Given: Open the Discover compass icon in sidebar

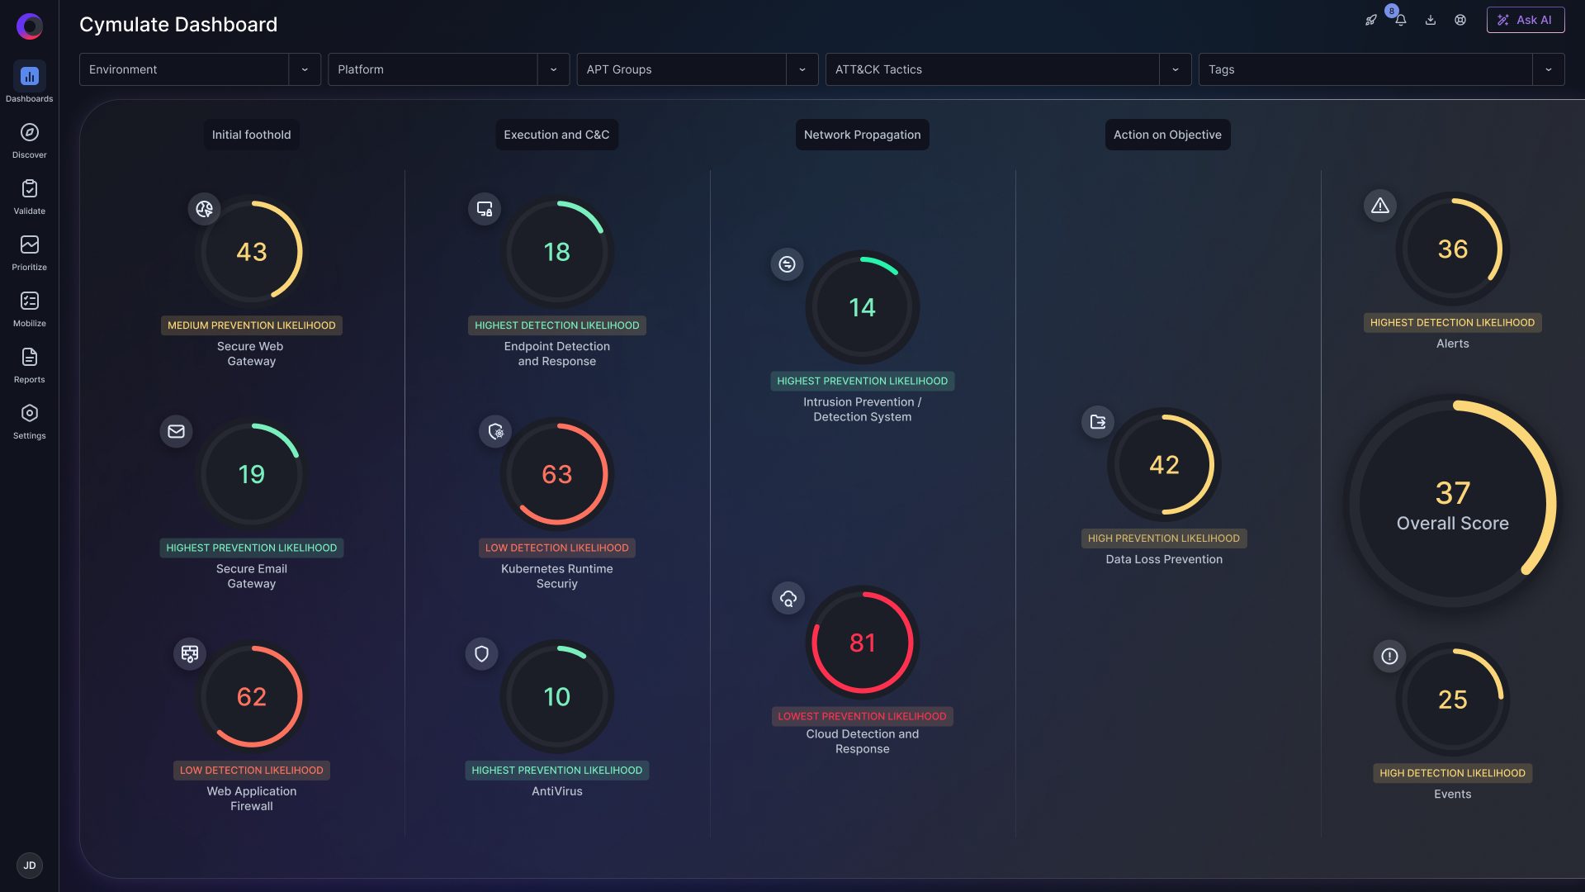Looking at the screenshot, I should [30, 133].
